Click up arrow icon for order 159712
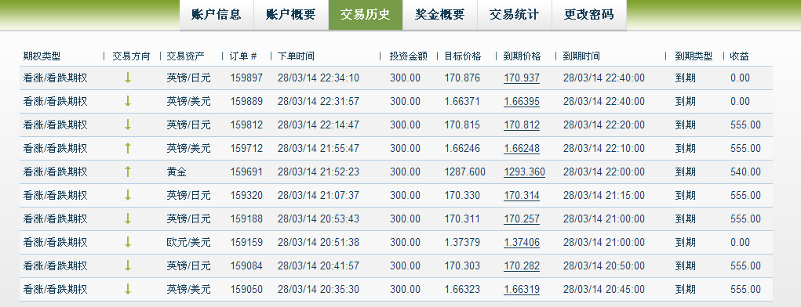801x307 pixels. [x=128, y=148]
